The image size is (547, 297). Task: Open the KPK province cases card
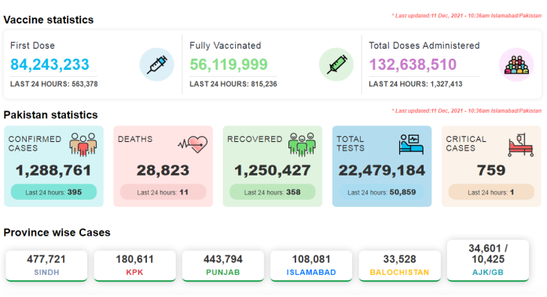(x=134, y=266)
